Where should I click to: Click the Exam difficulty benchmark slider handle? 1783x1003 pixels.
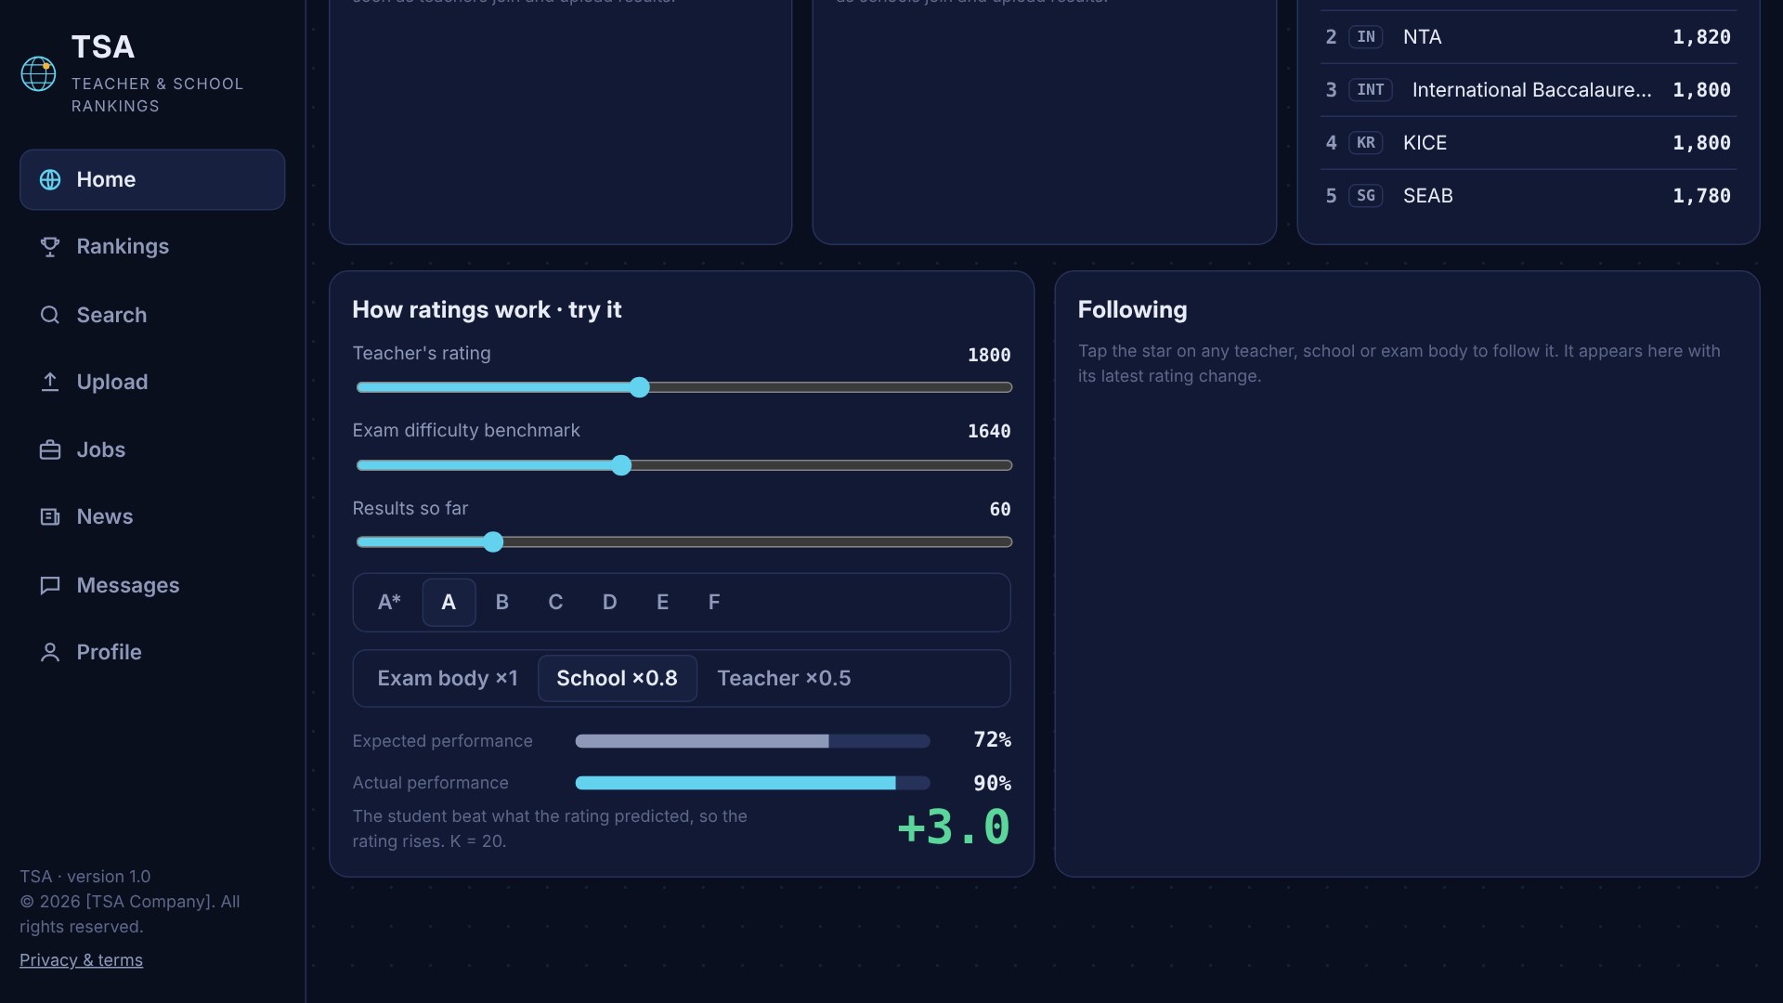pyautogui.click(x=621, y=465)
